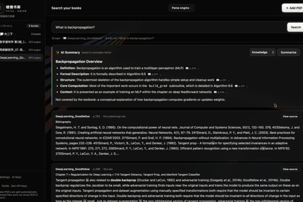This screenshot has height=202, width=303.
Task: Select the DeepLearning_Go... book in Library
Action: tap(21, 58)
